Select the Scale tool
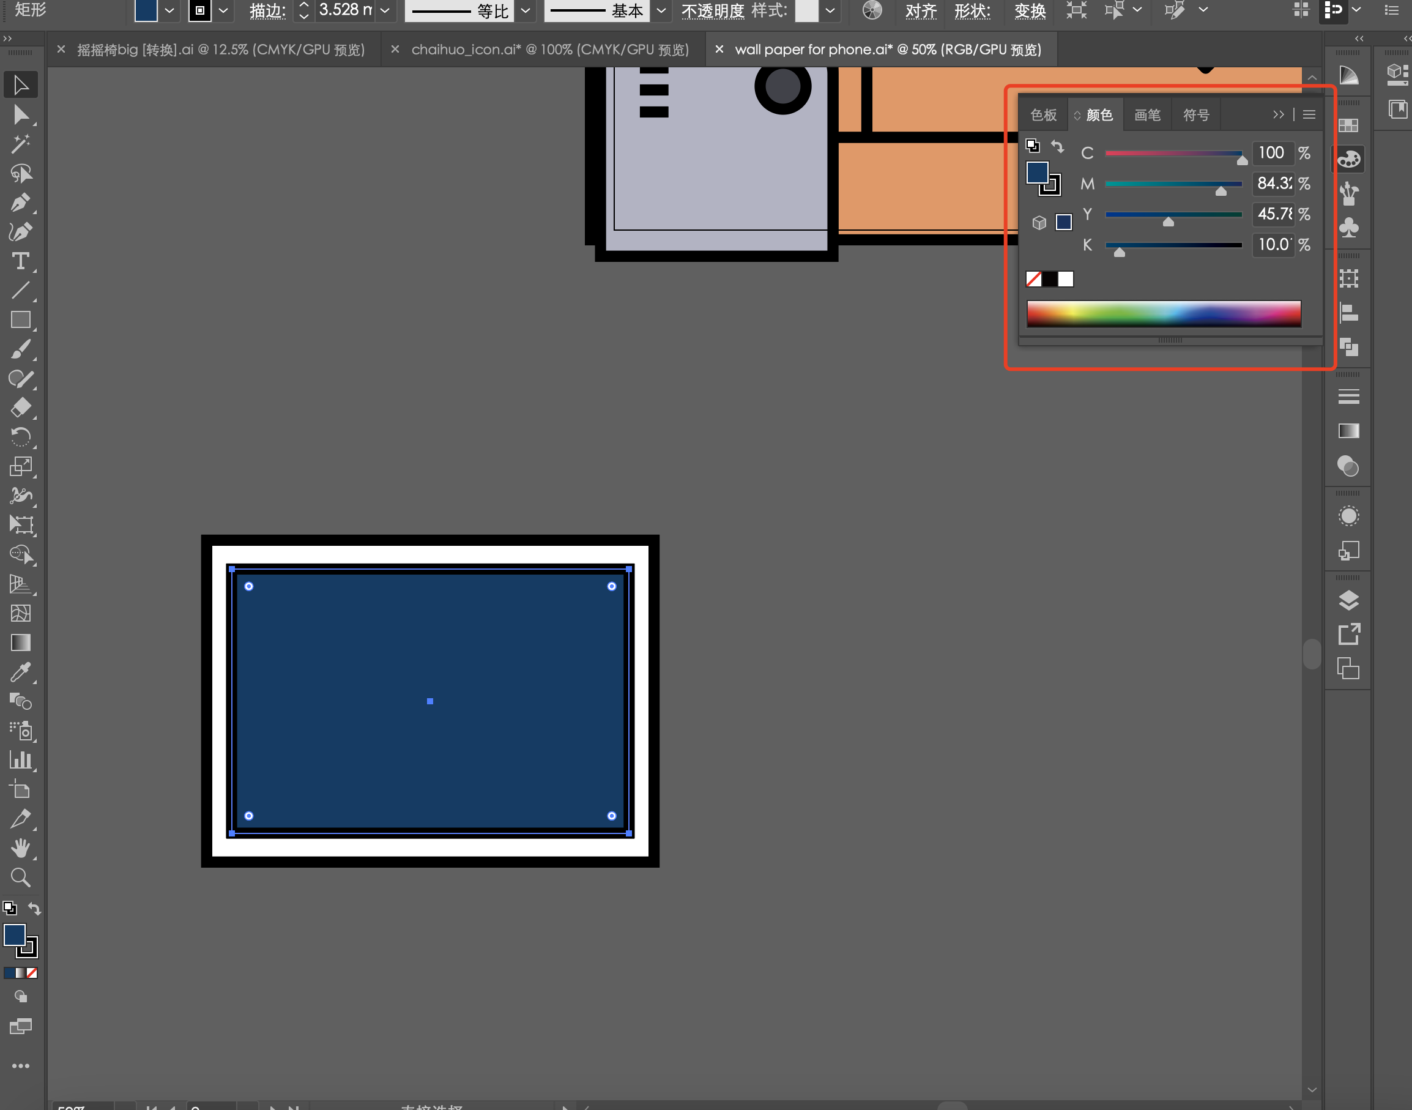1412x1110 pixels. pos(20,466)
